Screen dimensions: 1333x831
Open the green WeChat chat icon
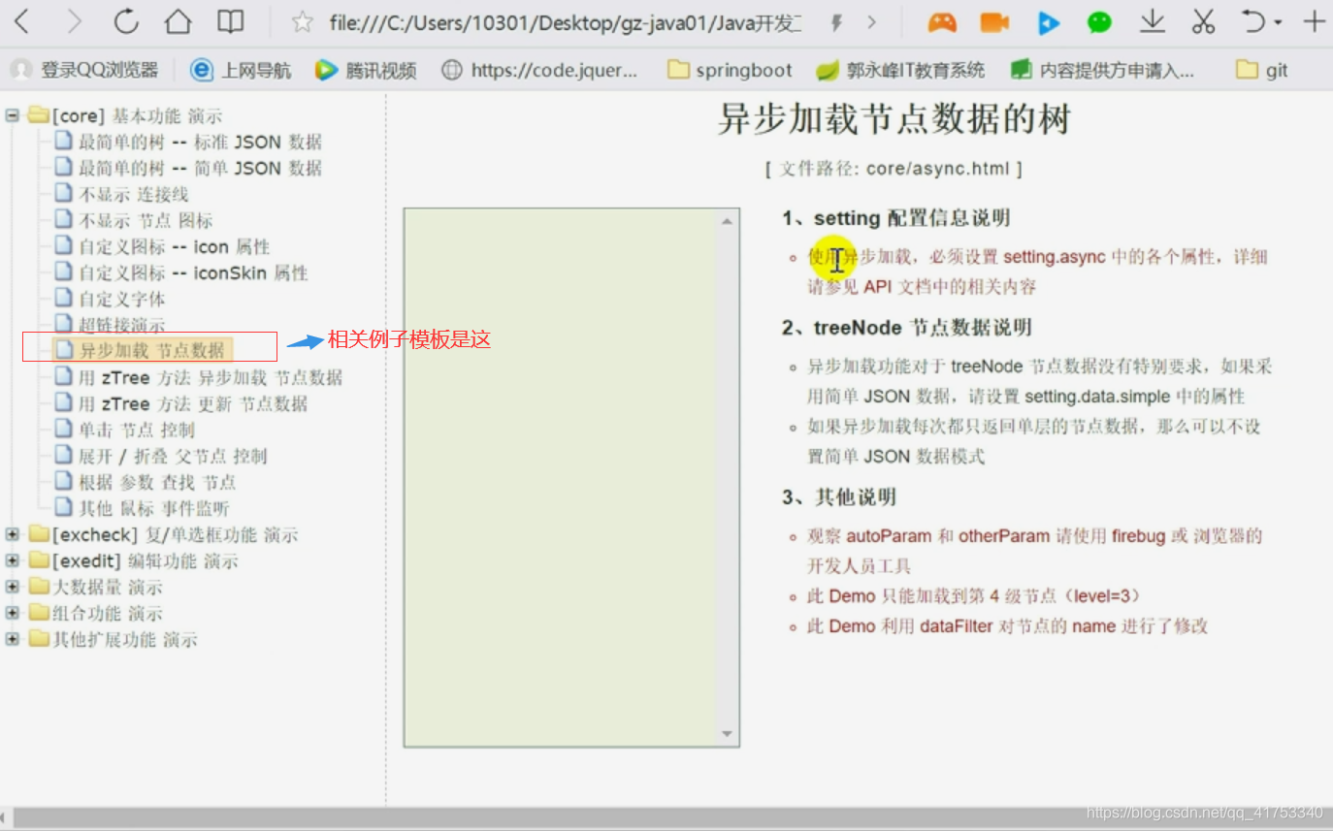pyautogui.click(x=1099, y=21)
